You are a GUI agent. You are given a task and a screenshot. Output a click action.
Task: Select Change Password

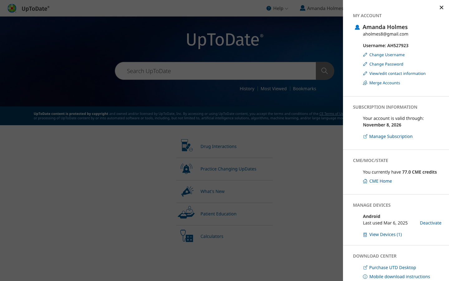pyautogui.click(x=386, y=64)
